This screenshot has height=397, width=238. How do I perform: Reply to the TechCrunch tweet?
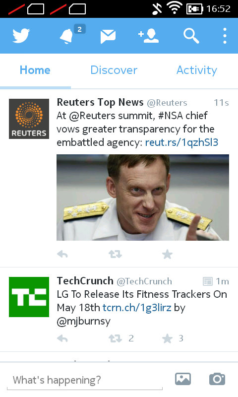[x=62, y=338]
